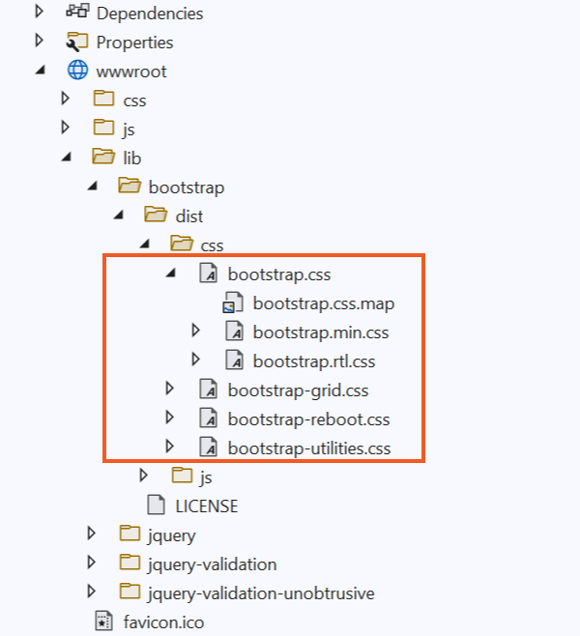Select the bootstrap.rtl.css file name

(314, 361)
